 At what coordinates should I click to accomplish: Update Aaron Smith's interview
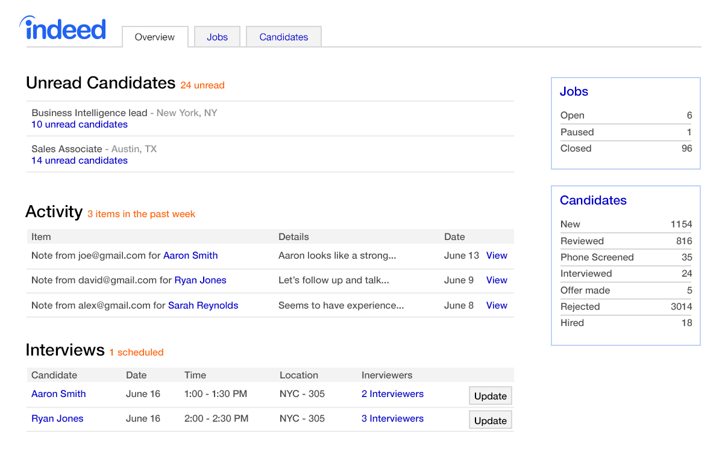491,396
